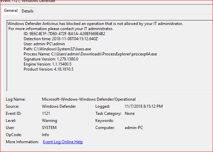The image size is (213, 152).
Task: Open the Event Log Online Help link
Action: click(63, 142)
